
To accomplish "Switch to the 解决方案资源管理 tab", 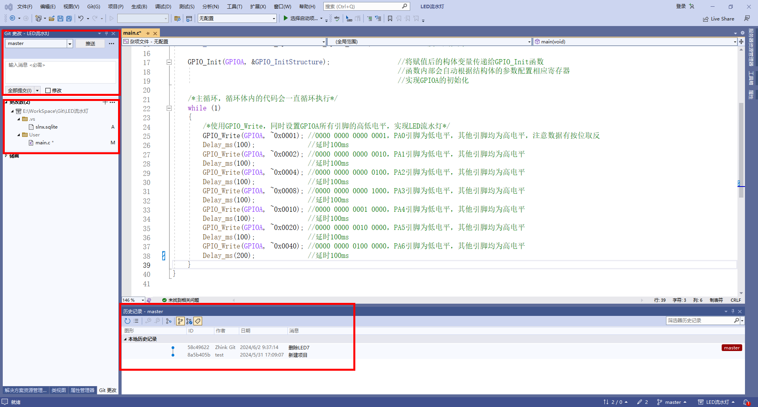I will coord(26,390).
